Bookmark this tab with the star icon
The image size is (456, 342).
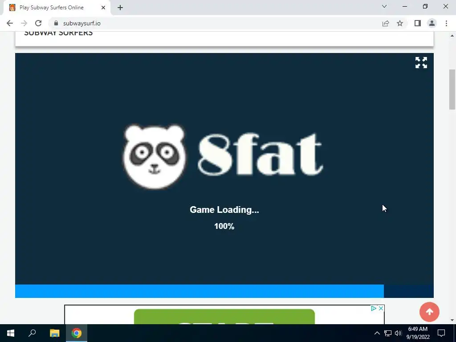coord(400,23)
